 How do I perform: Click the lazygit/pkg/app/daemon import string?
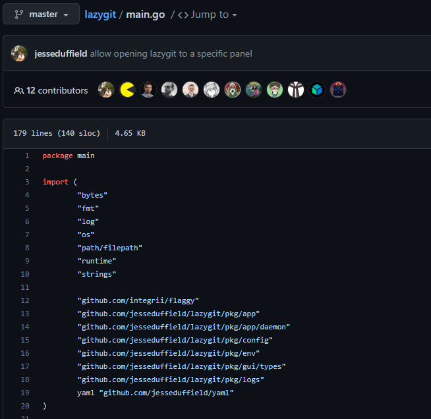184,327
